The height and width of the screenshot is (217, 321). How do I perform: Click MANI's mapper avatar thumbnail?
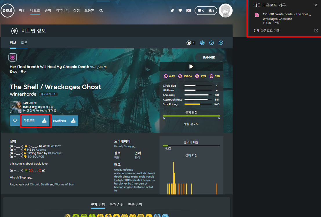coord(16,107)
